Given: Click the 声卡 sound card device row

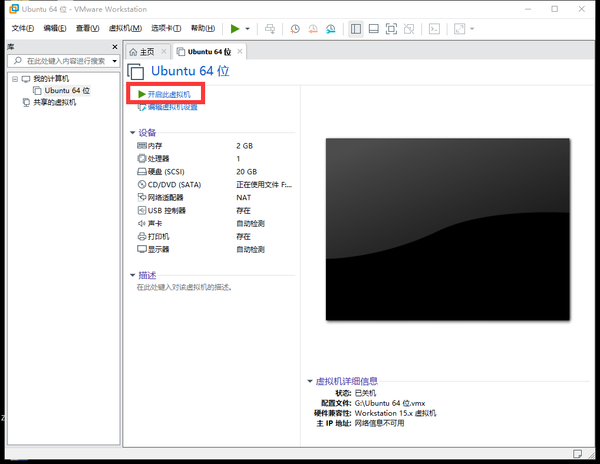Looking at the screenshot, I should click(216, 224).
